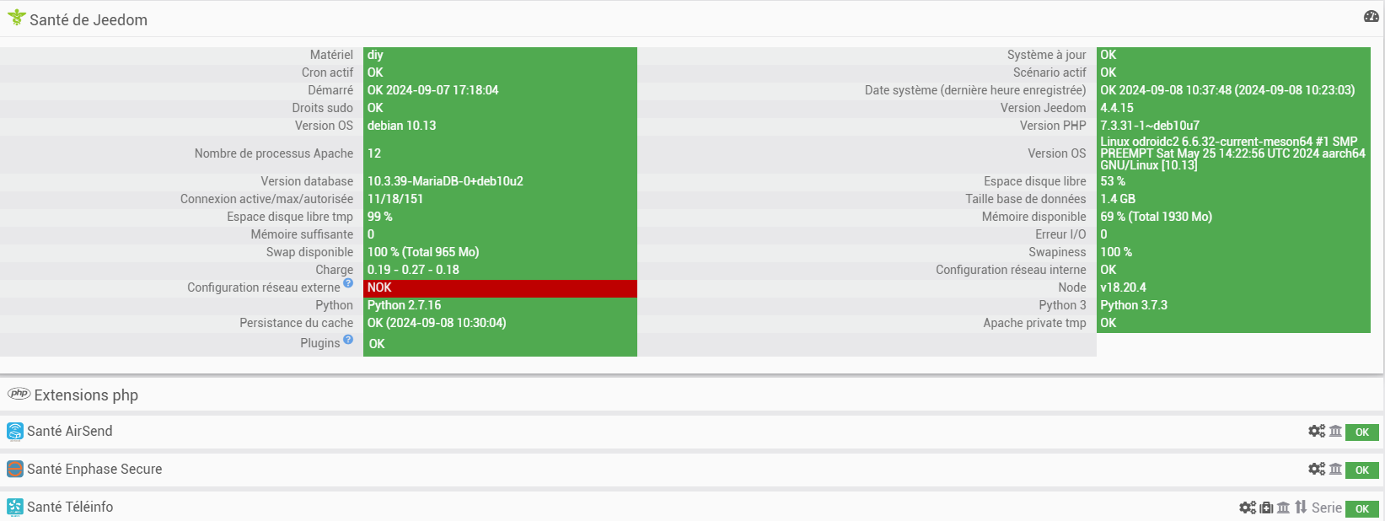Expand the Extensions php section
The image size is (1385, 521).
pyautogui.click(x=86, y=395)
